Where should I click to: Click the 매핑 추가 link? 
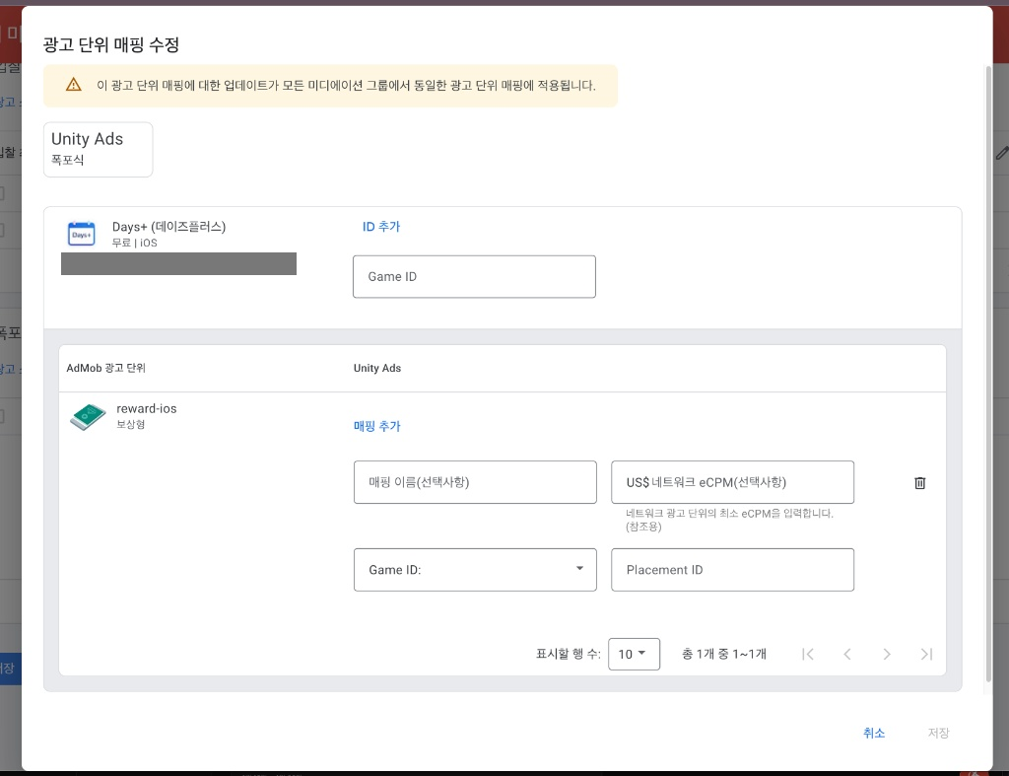pyautogui.click(x=377, y=426)
